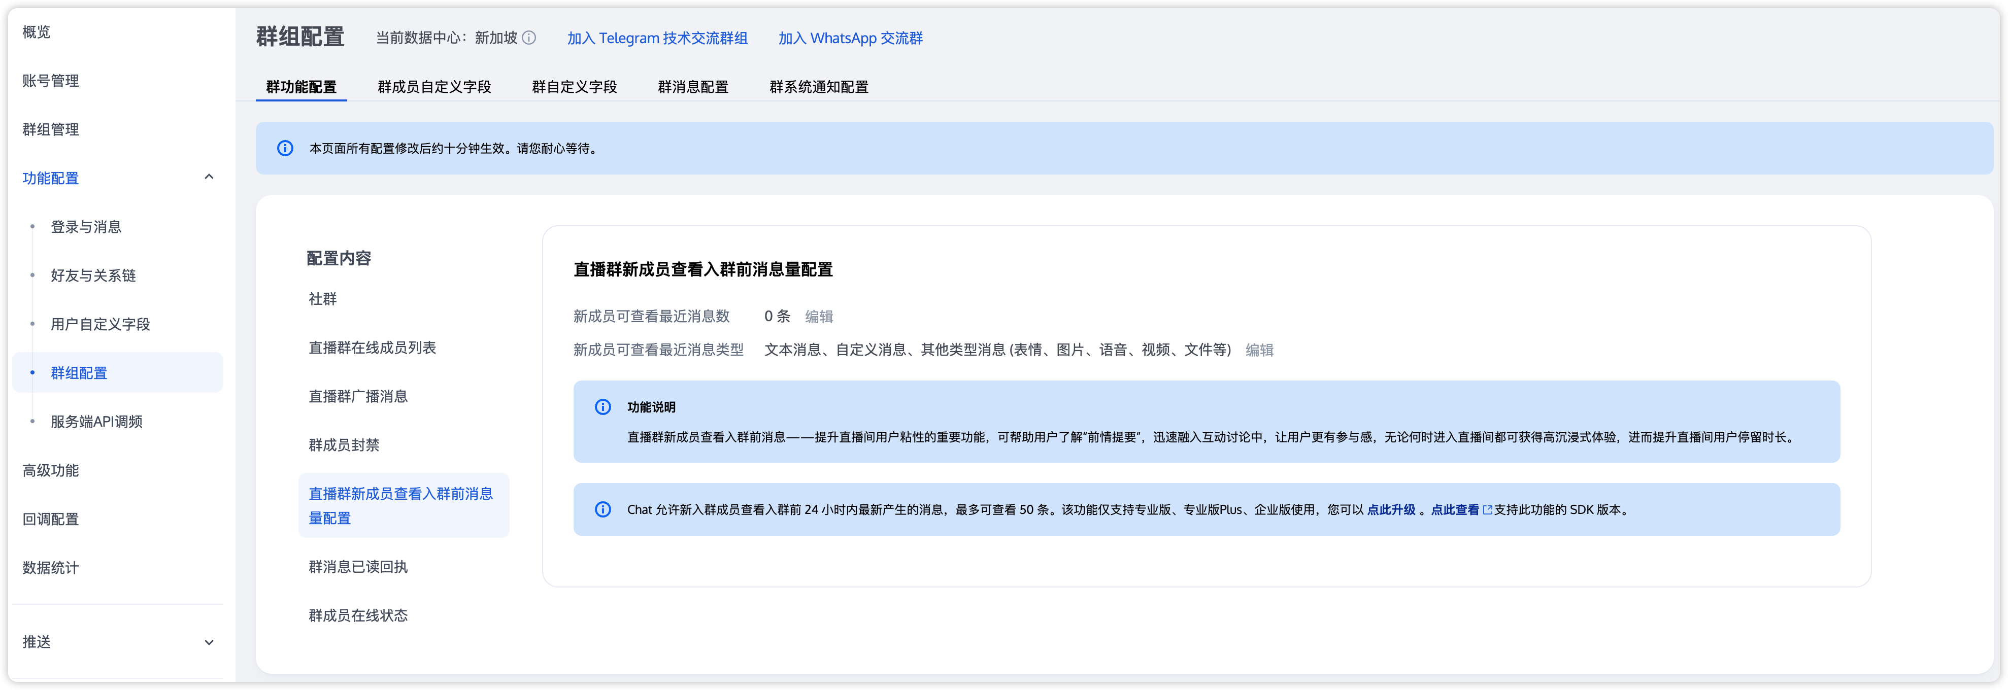Image resolution: width=2008 pixels, height=690 pixels.
Task: Select 直播群在线成员列表 config item
Action: (x=372, y=348)
